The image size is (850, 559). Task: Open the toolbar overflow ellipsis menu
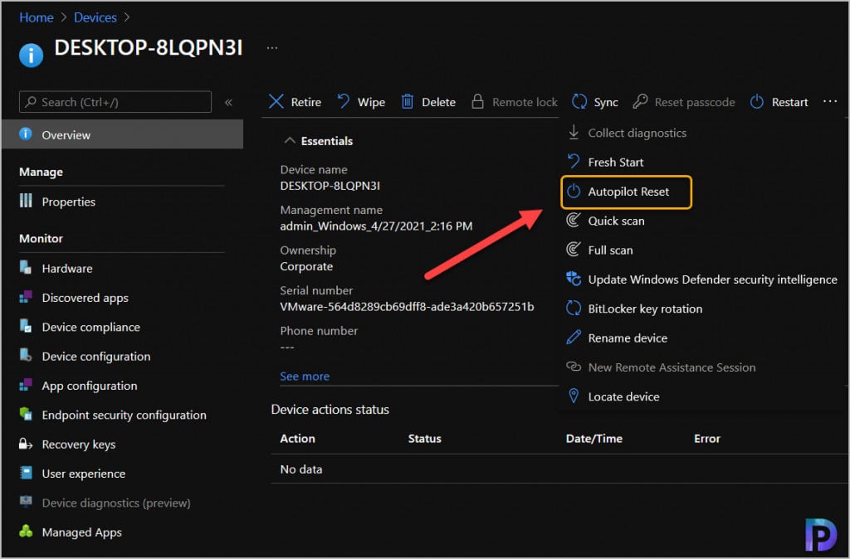(830, 101)
